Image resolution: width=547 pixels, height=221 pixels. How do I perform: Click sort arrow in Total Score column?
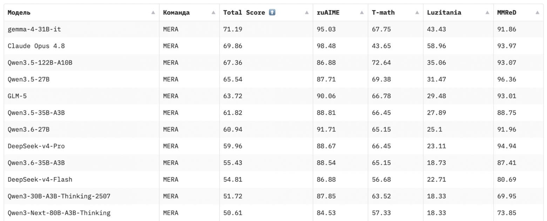[307, 13]
